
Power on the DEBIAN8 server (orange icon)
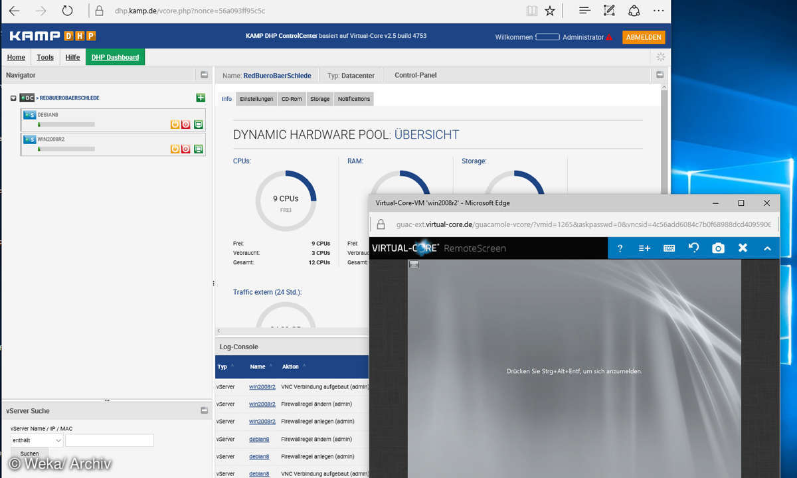click(x=175, y=124)
